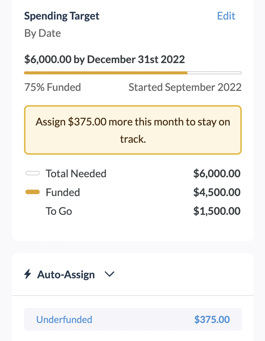Screen dimensions: 265x341
Task: Click the Auto-Assign lightning bolt icon
Action: pos(27,275)
